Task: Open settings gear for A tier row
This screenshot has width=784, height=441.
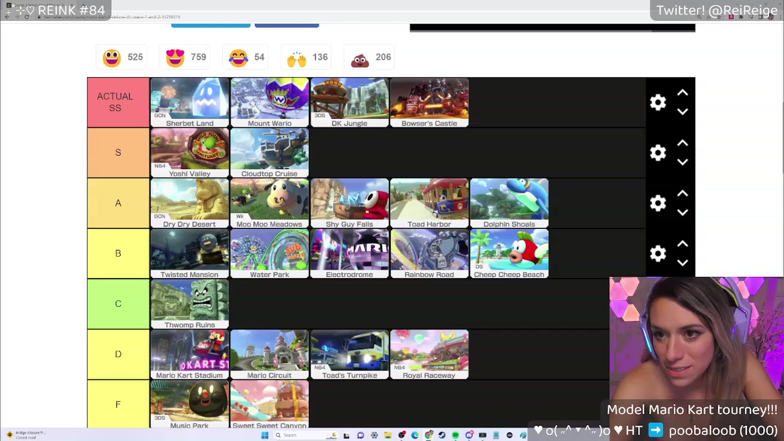Action: [x=658, y=203]
